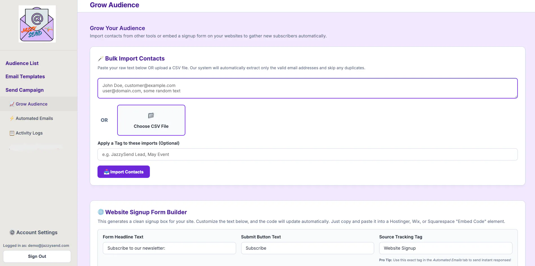
Task: Click the 'Submit Button Text' label
Action: coord(261,237)
